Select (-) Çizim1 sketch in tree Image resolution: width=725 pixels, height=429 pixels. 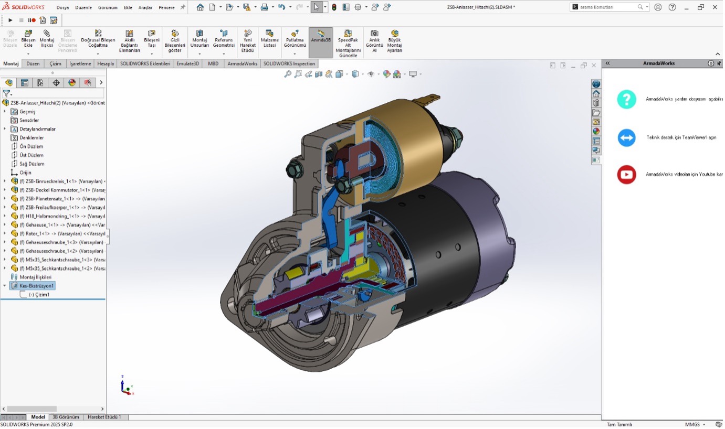coord(39,295)
